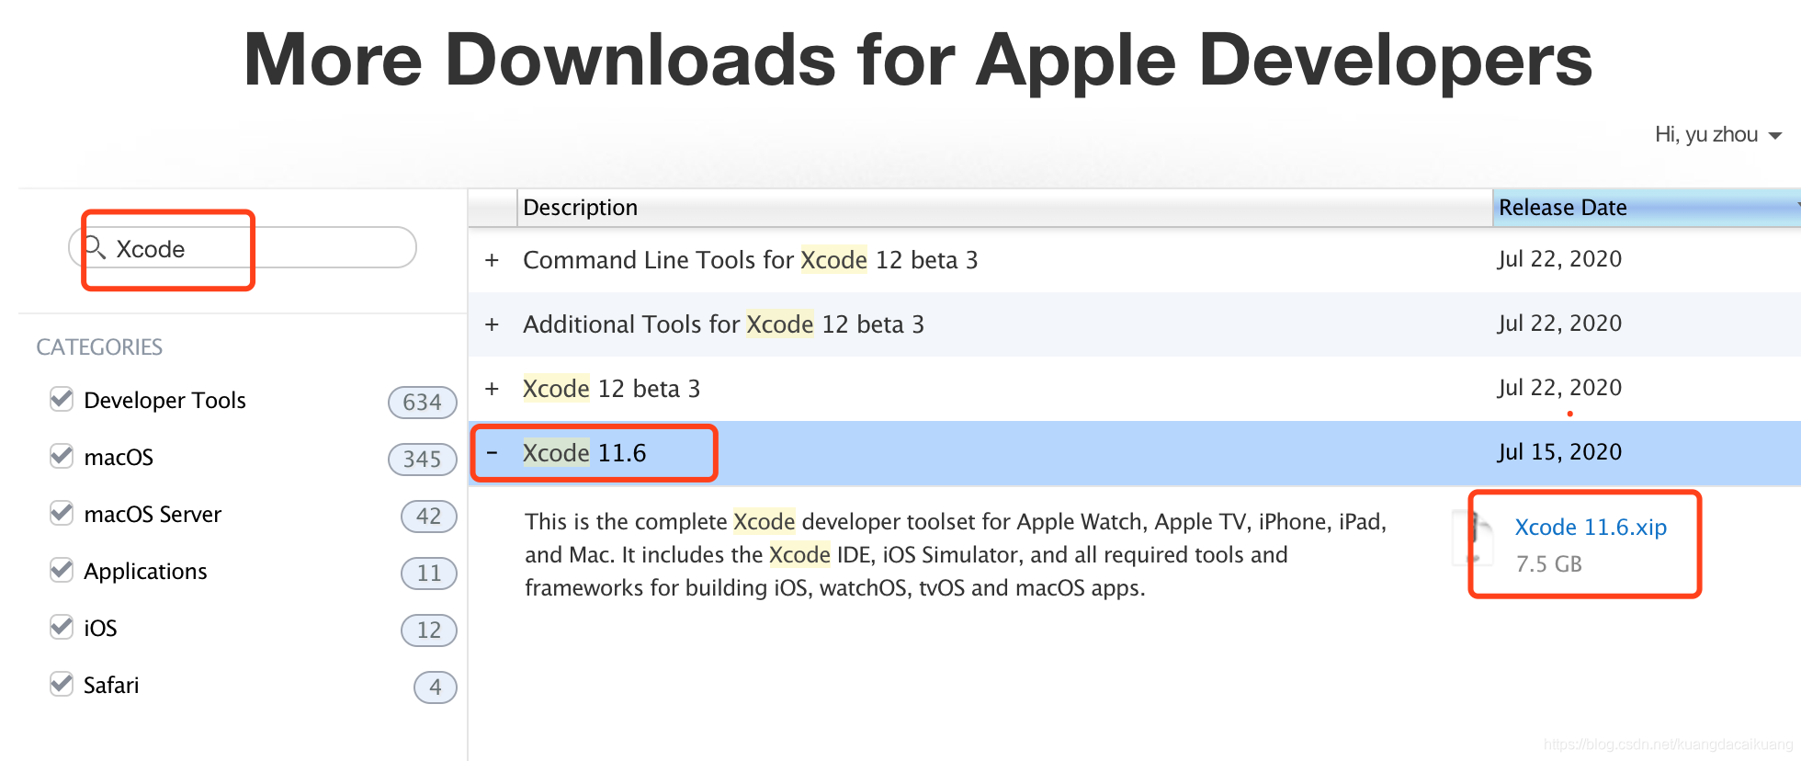
Task: Sort by the Release Date column header
Action: [x=1646, y=208]
